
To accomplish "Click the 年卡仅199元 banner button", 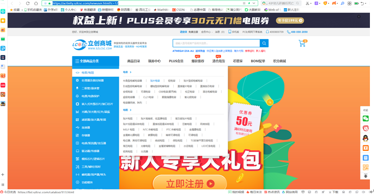I will coord(290,21).
